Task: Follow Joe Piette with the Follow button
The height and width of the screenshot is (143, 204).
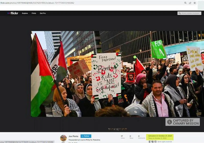Action: (86, 136)
